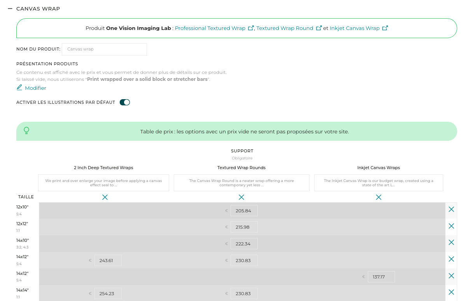
Task: Delete the 12x12" size row
Action: pos(451,226)
